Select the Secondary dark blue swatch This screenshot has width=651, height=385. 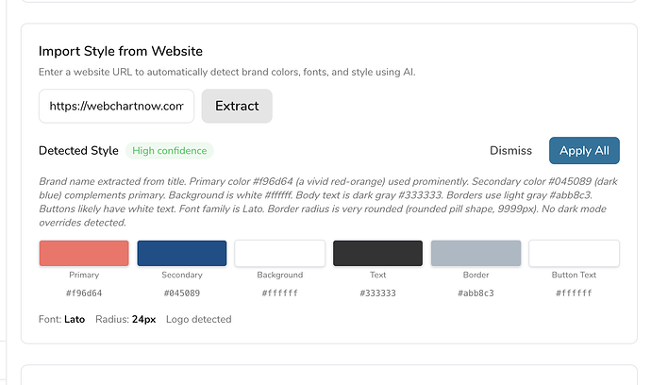tap(182, 253)
